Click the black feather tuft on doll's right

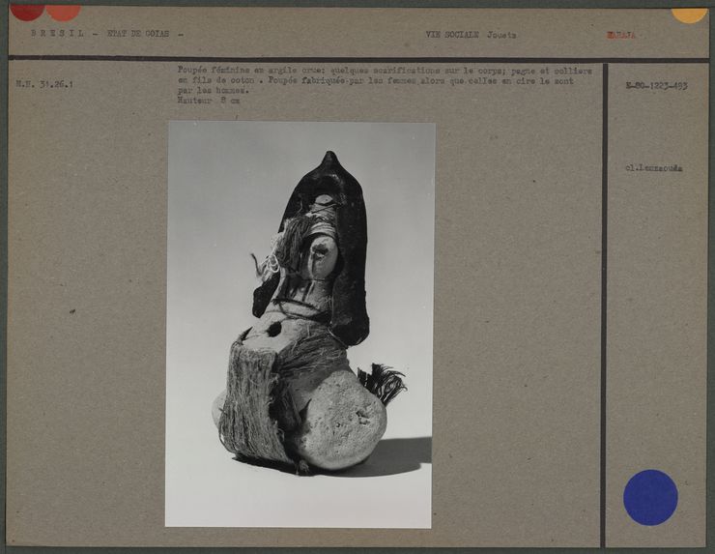(x=383, y=383)
